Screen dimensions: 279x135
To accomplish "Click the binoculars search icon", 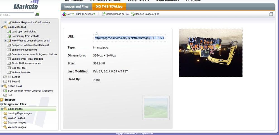I will tap(37, 14).
